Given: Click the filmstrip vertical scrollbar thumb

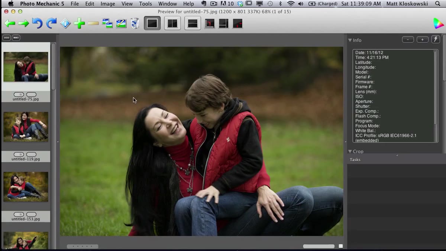Looking at the screenshot, I should pyautogui.click(x=54, y=66).
